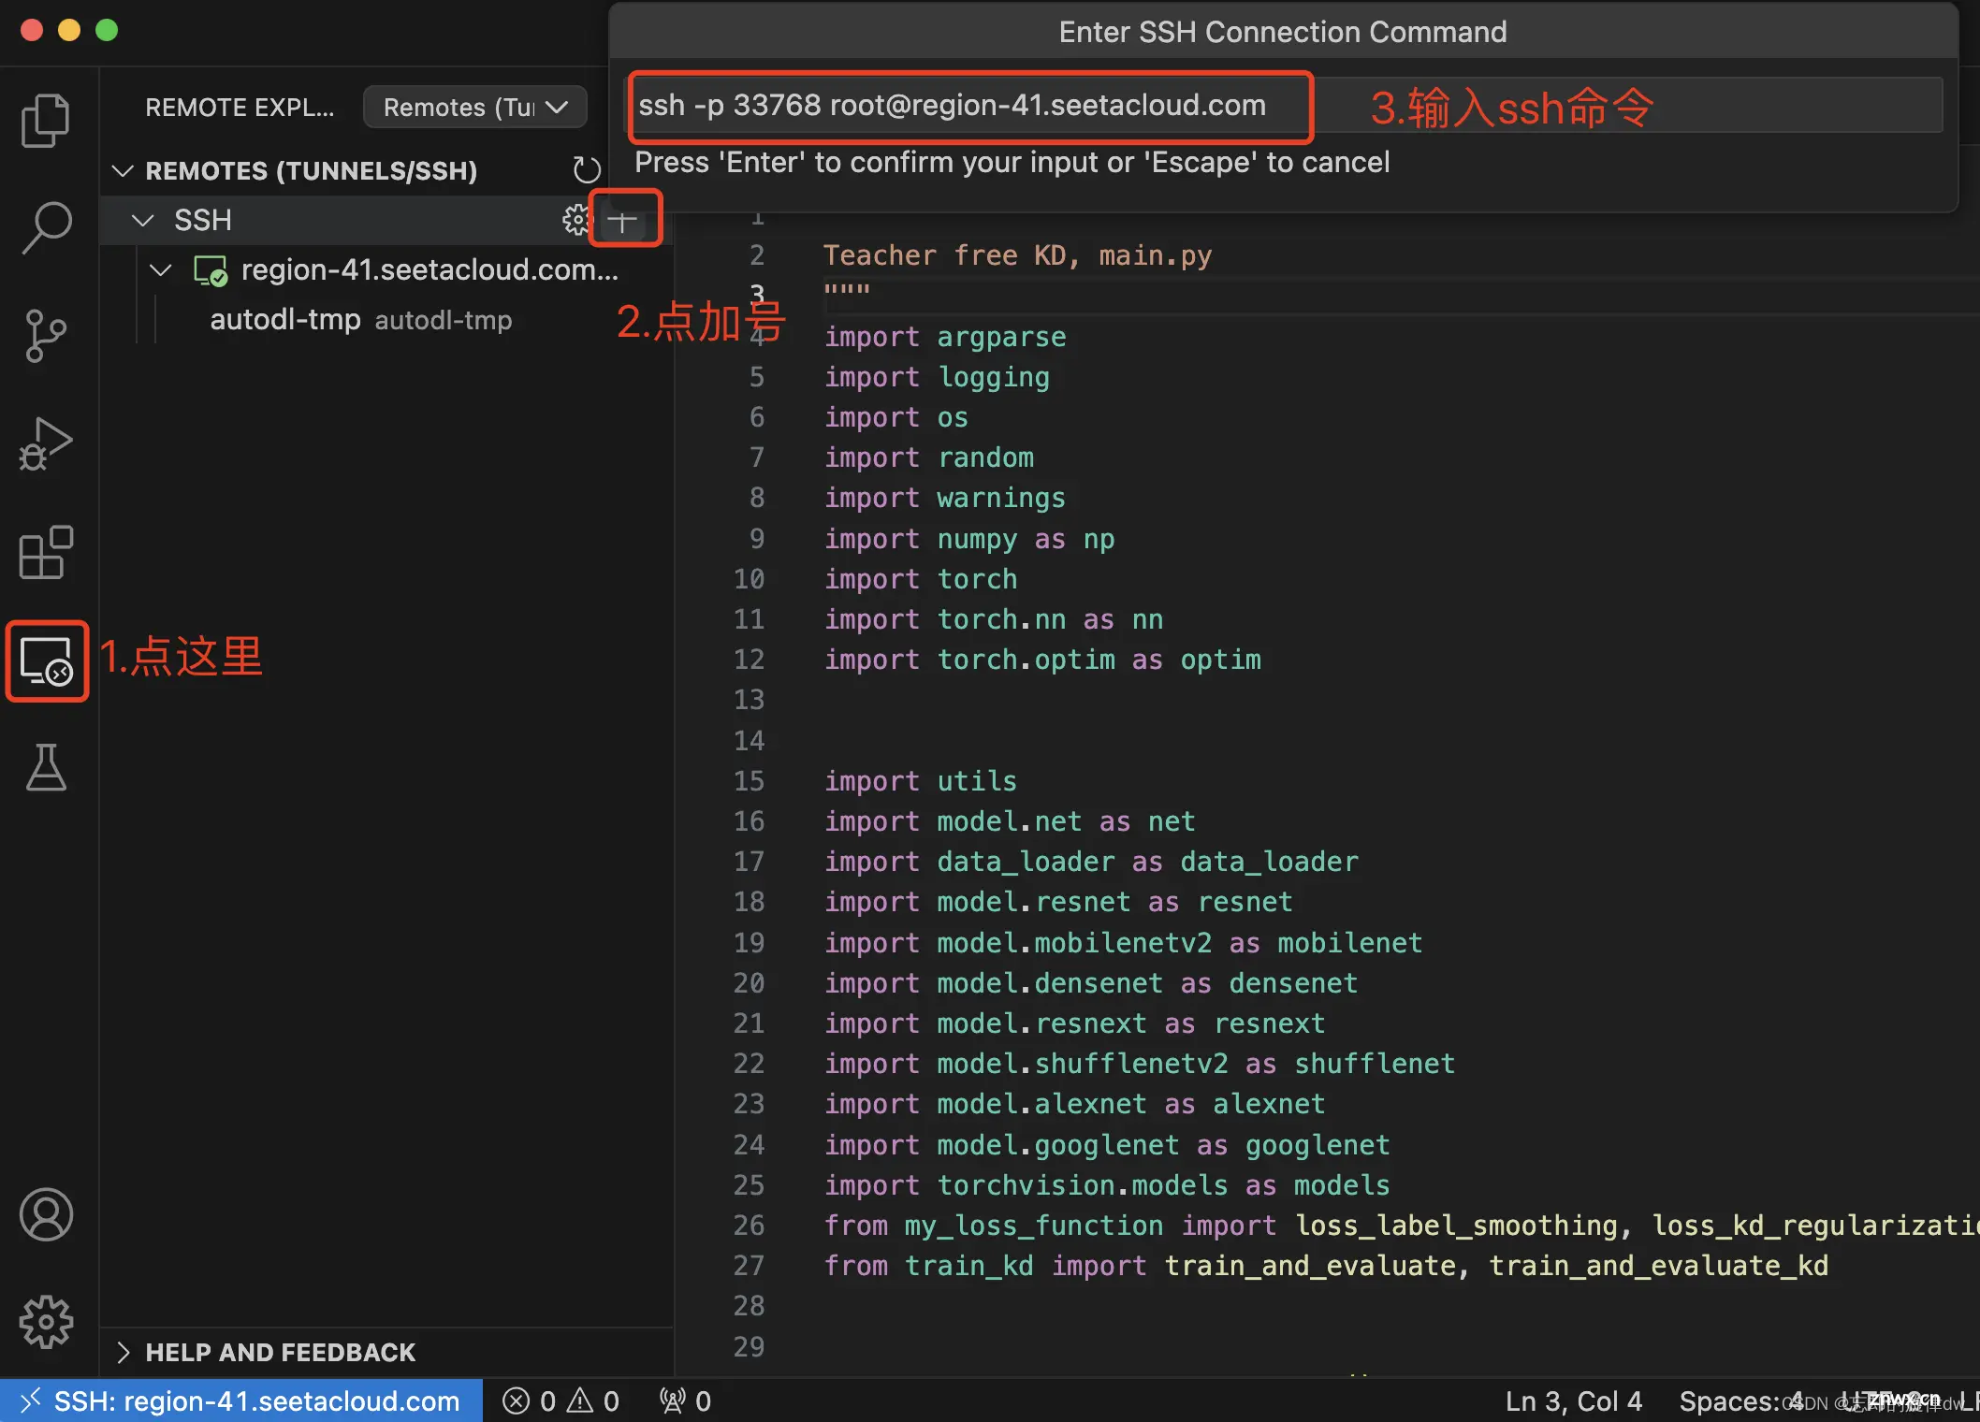
Task: Open the Manage gear menu
Action: [x=46, y=1322]
